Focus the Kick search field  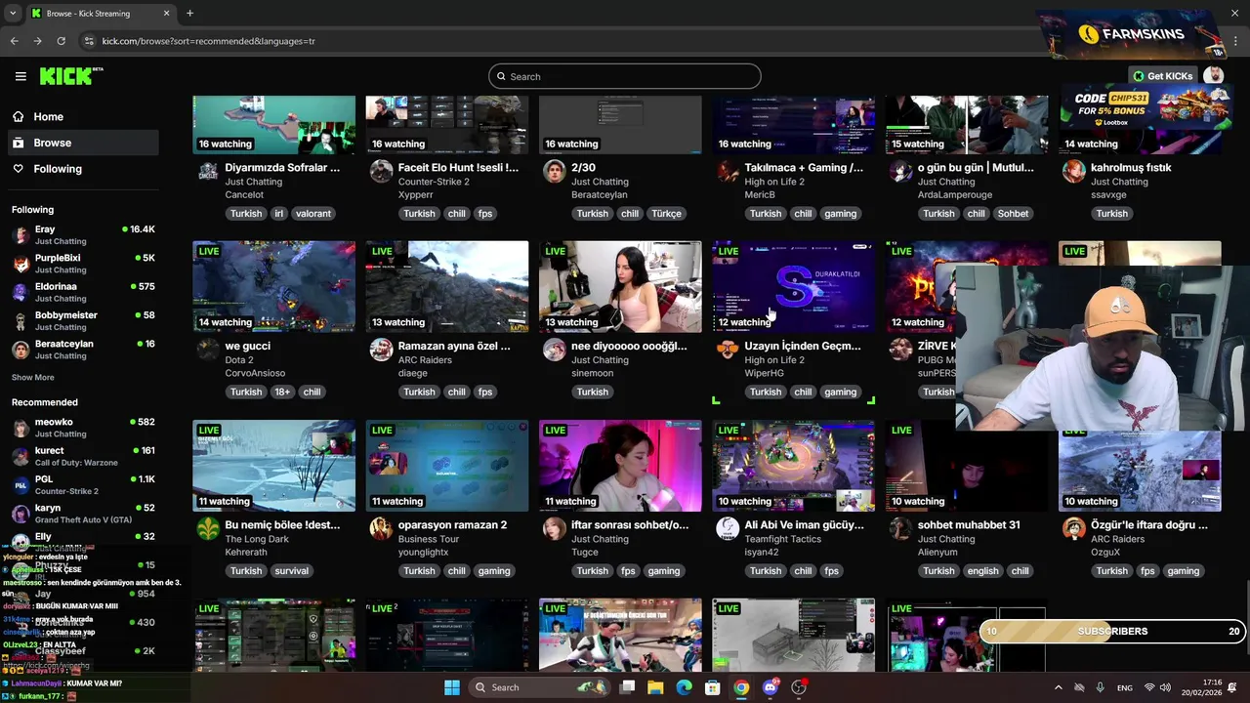tap(625, 76)
